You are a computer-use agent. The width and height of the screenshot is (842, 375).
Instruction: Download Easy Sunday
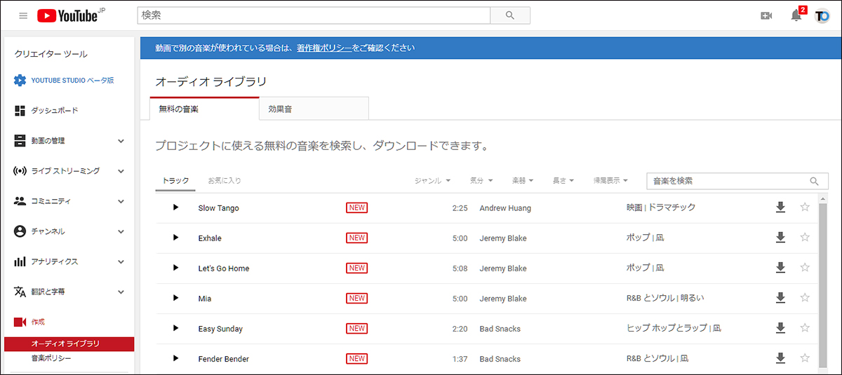pos(780,328)
